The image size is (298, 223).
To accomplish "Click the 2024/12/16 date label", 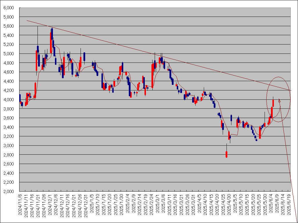I will click(x=67, y=206).
